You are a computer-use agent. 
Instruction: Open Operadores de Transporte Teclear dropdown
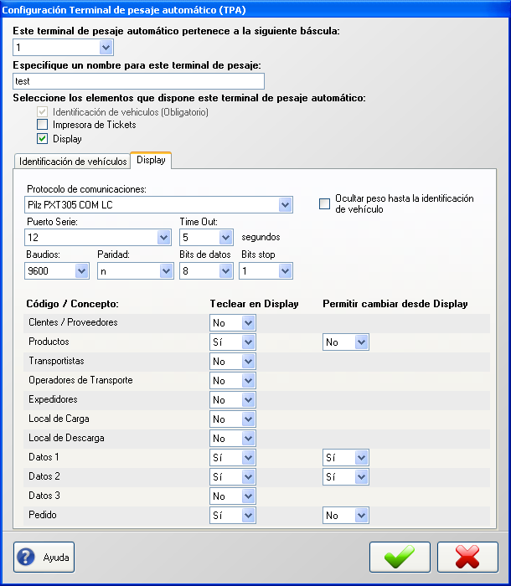coord(233,380)
